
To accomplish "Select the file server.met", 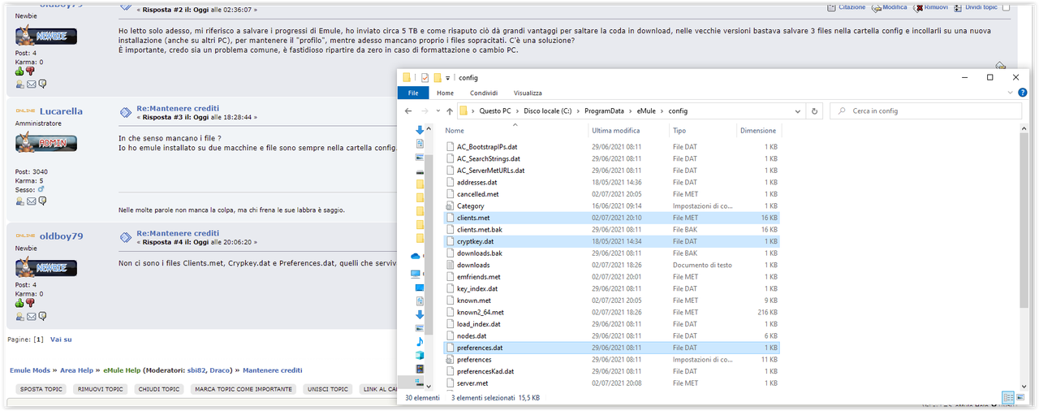I will (x=612, y=383).
